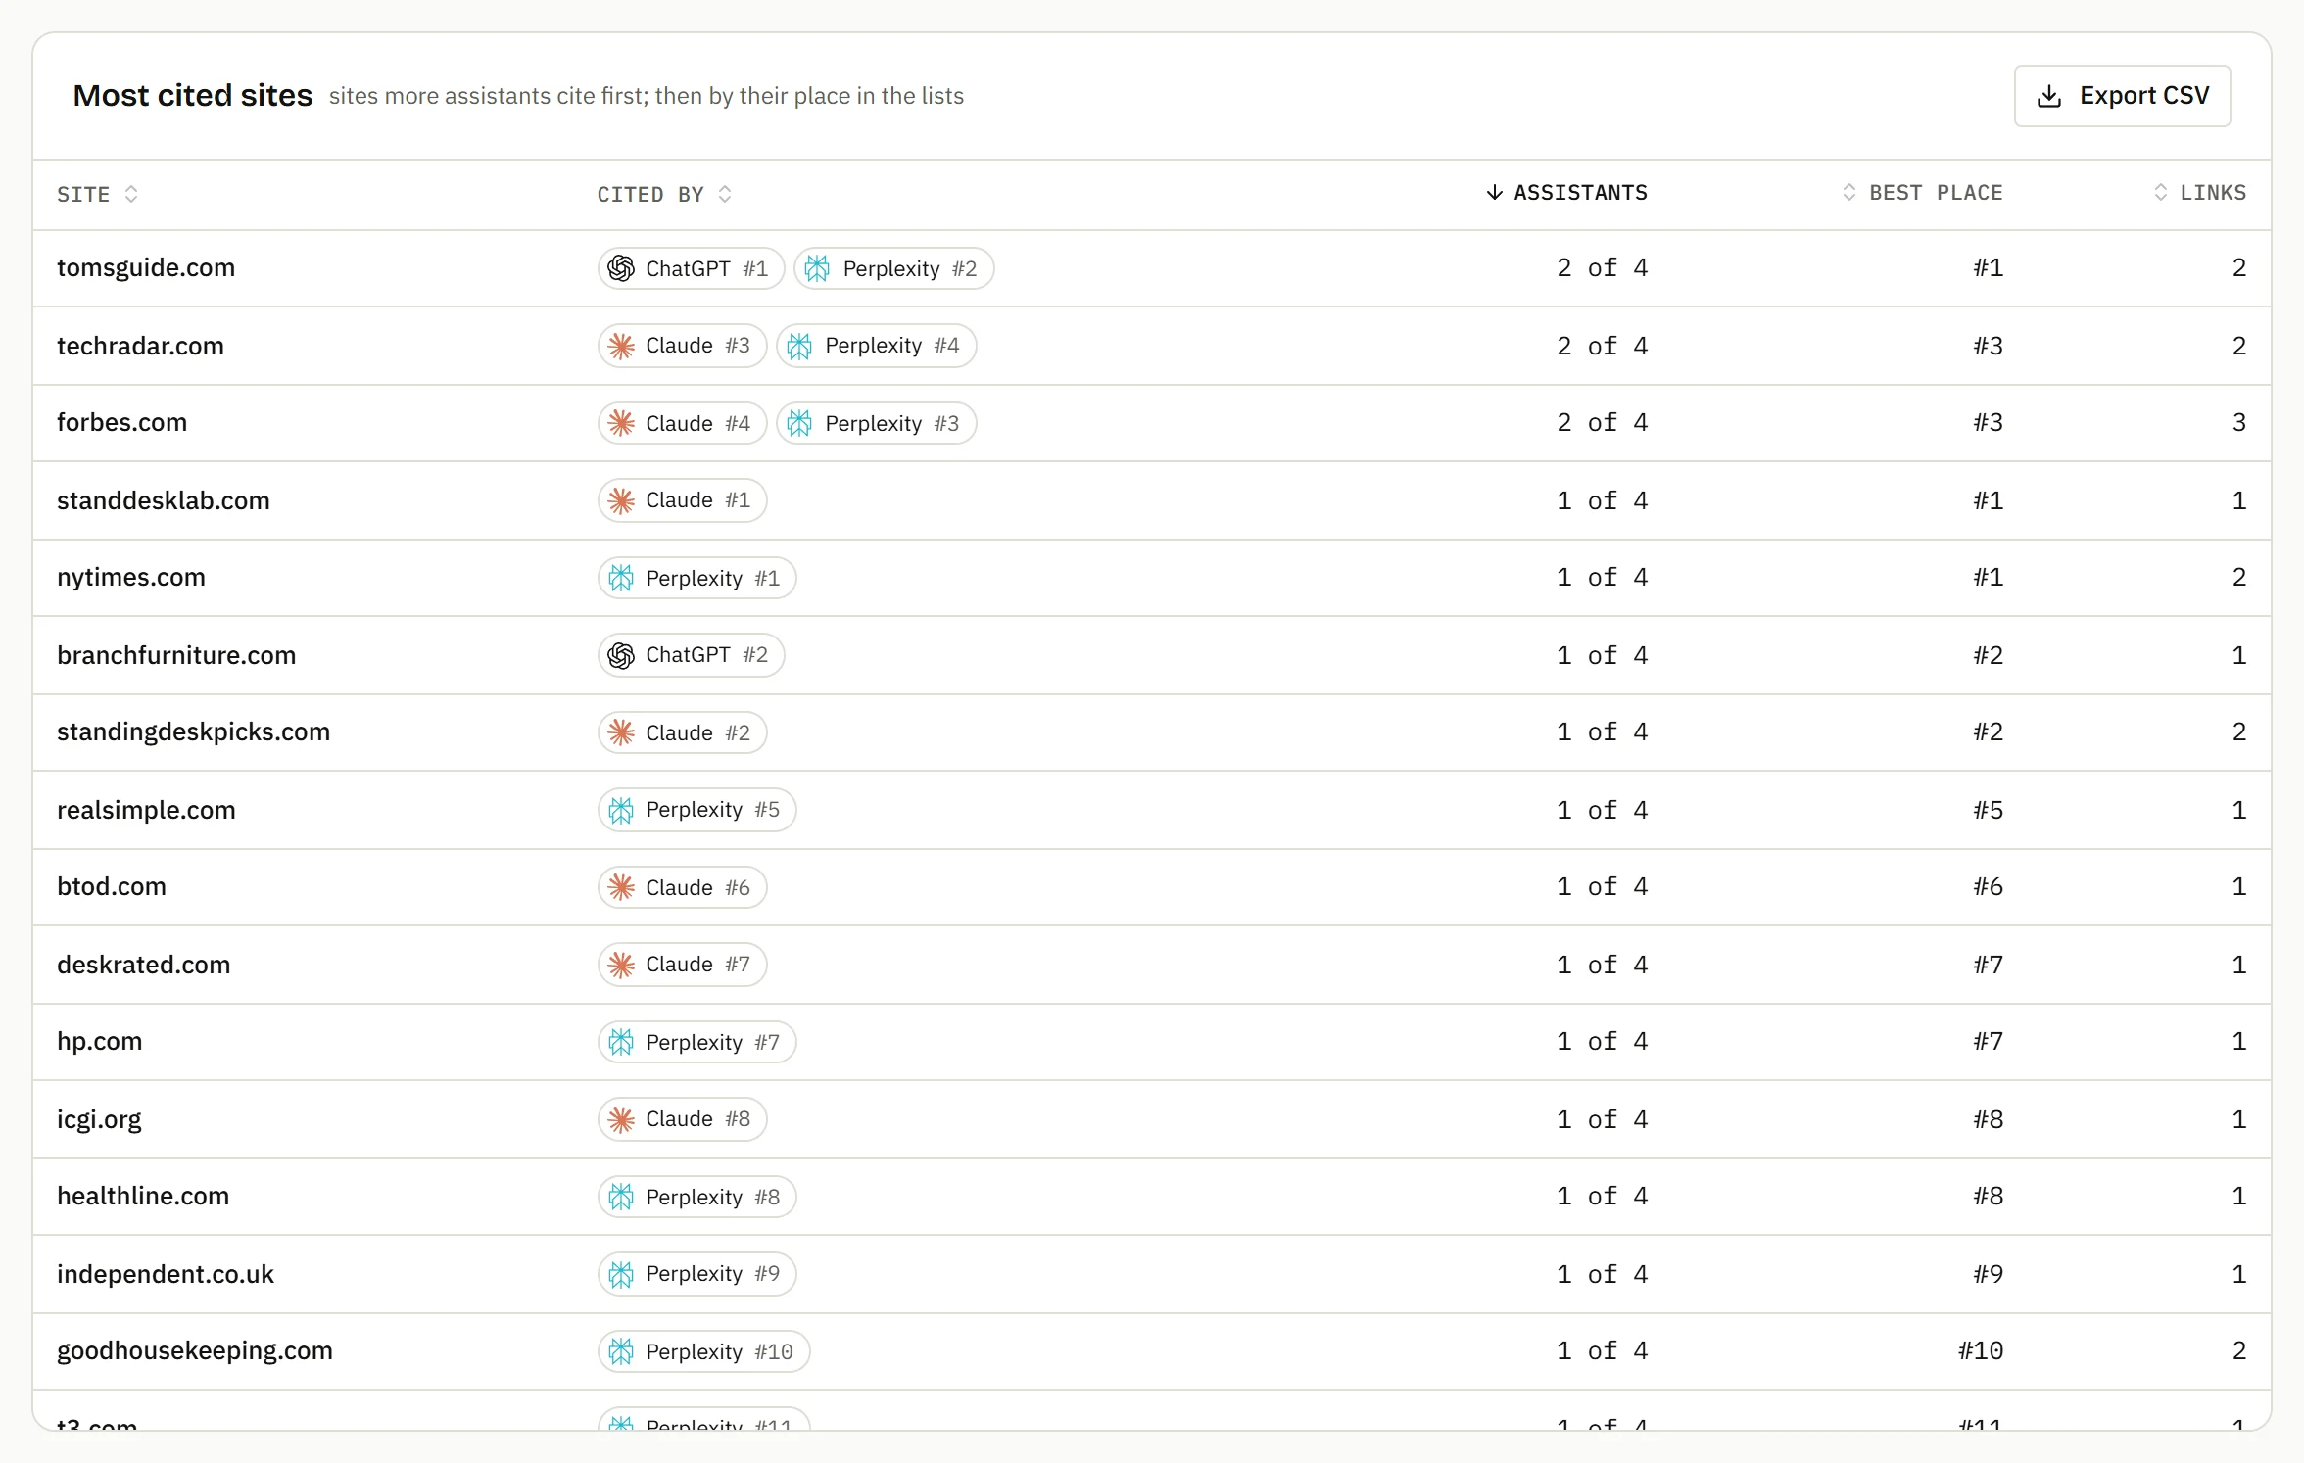Click Perplexity icon in goodhousekeeping.com row

(621, 1351)
